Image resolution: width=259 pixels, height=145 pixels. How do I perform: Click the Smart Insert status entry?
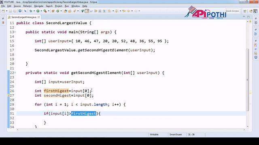click(x=176, y=135)
